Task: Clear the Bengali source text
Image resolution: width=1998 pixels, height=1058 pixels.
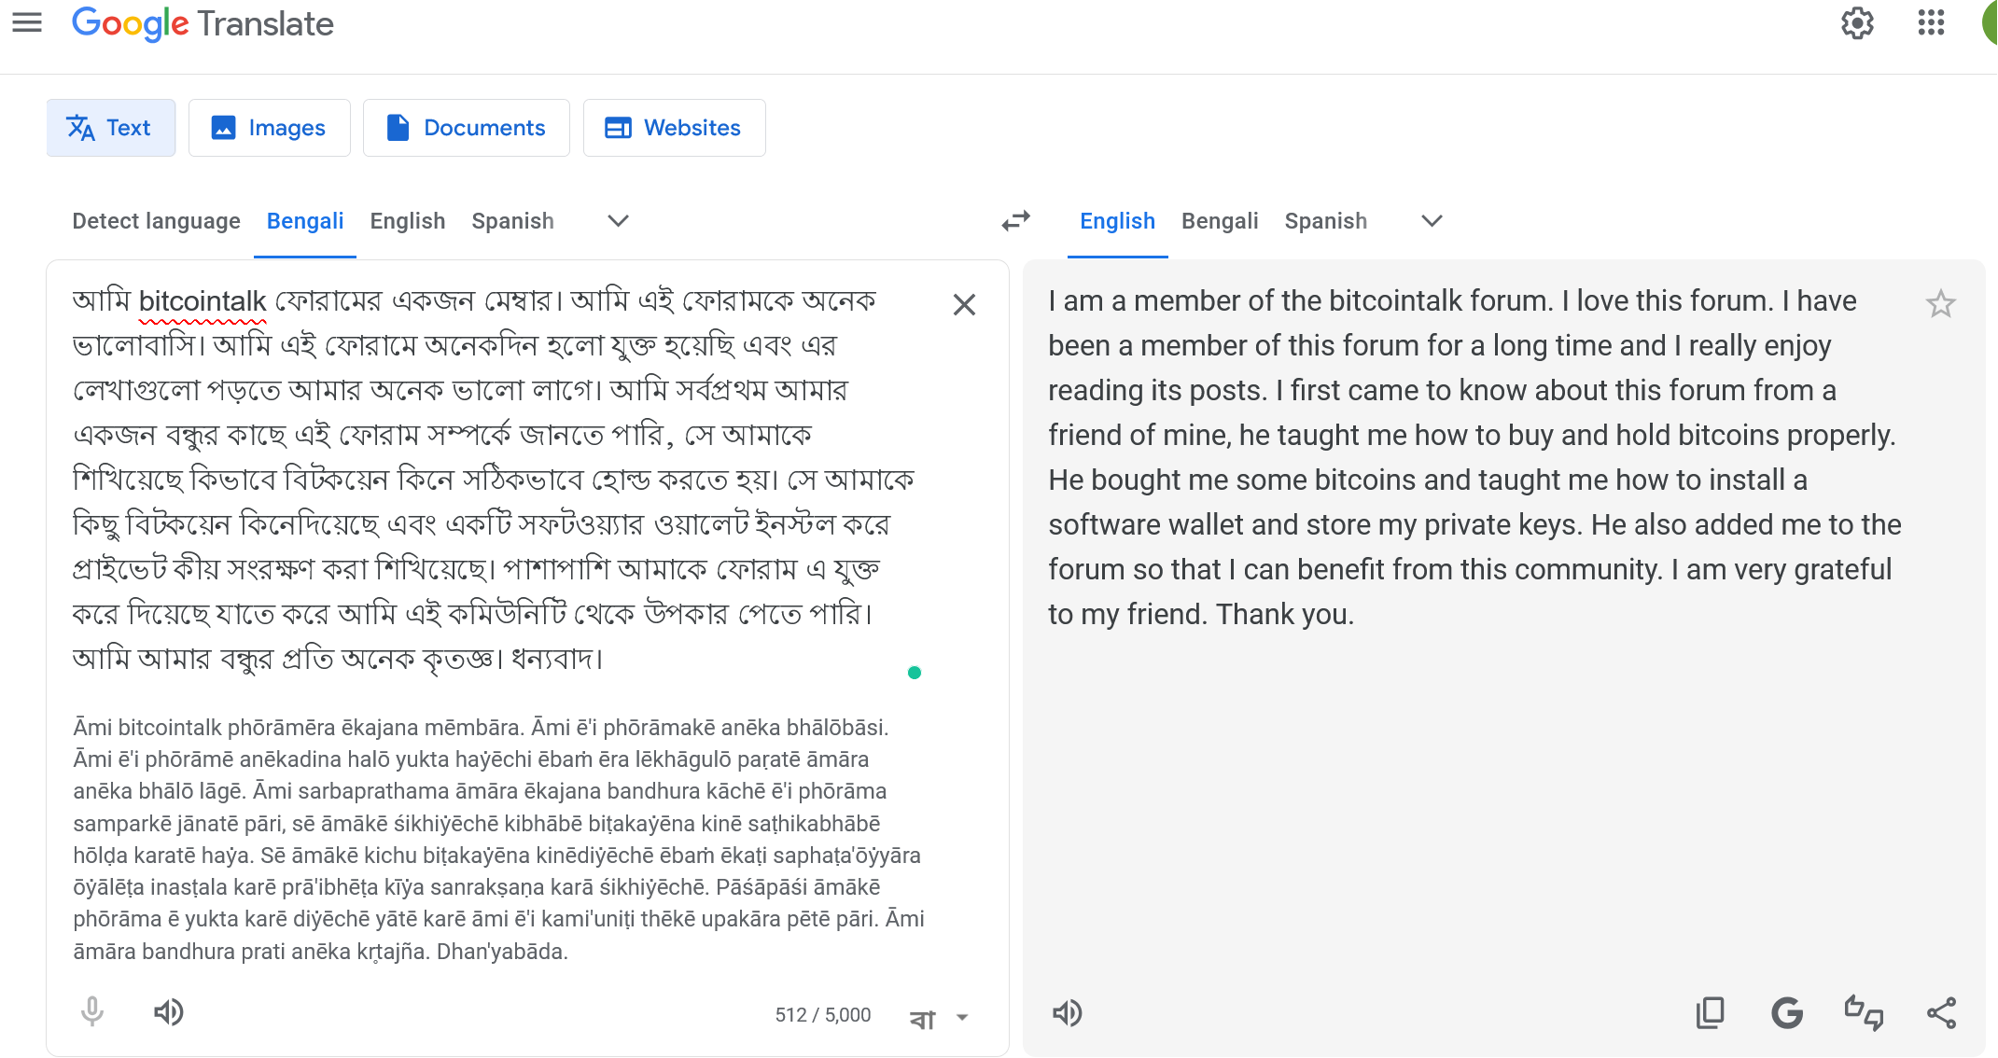Action: point(964,305)
